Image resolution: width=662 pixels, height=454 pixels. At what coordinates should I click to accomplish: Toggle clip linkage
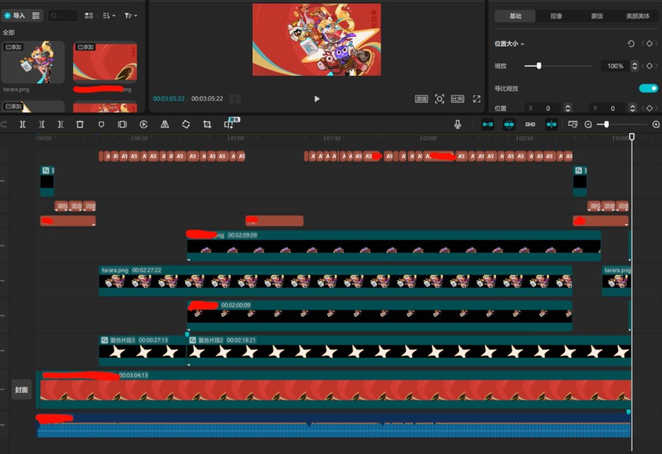(x=530, y=124)
